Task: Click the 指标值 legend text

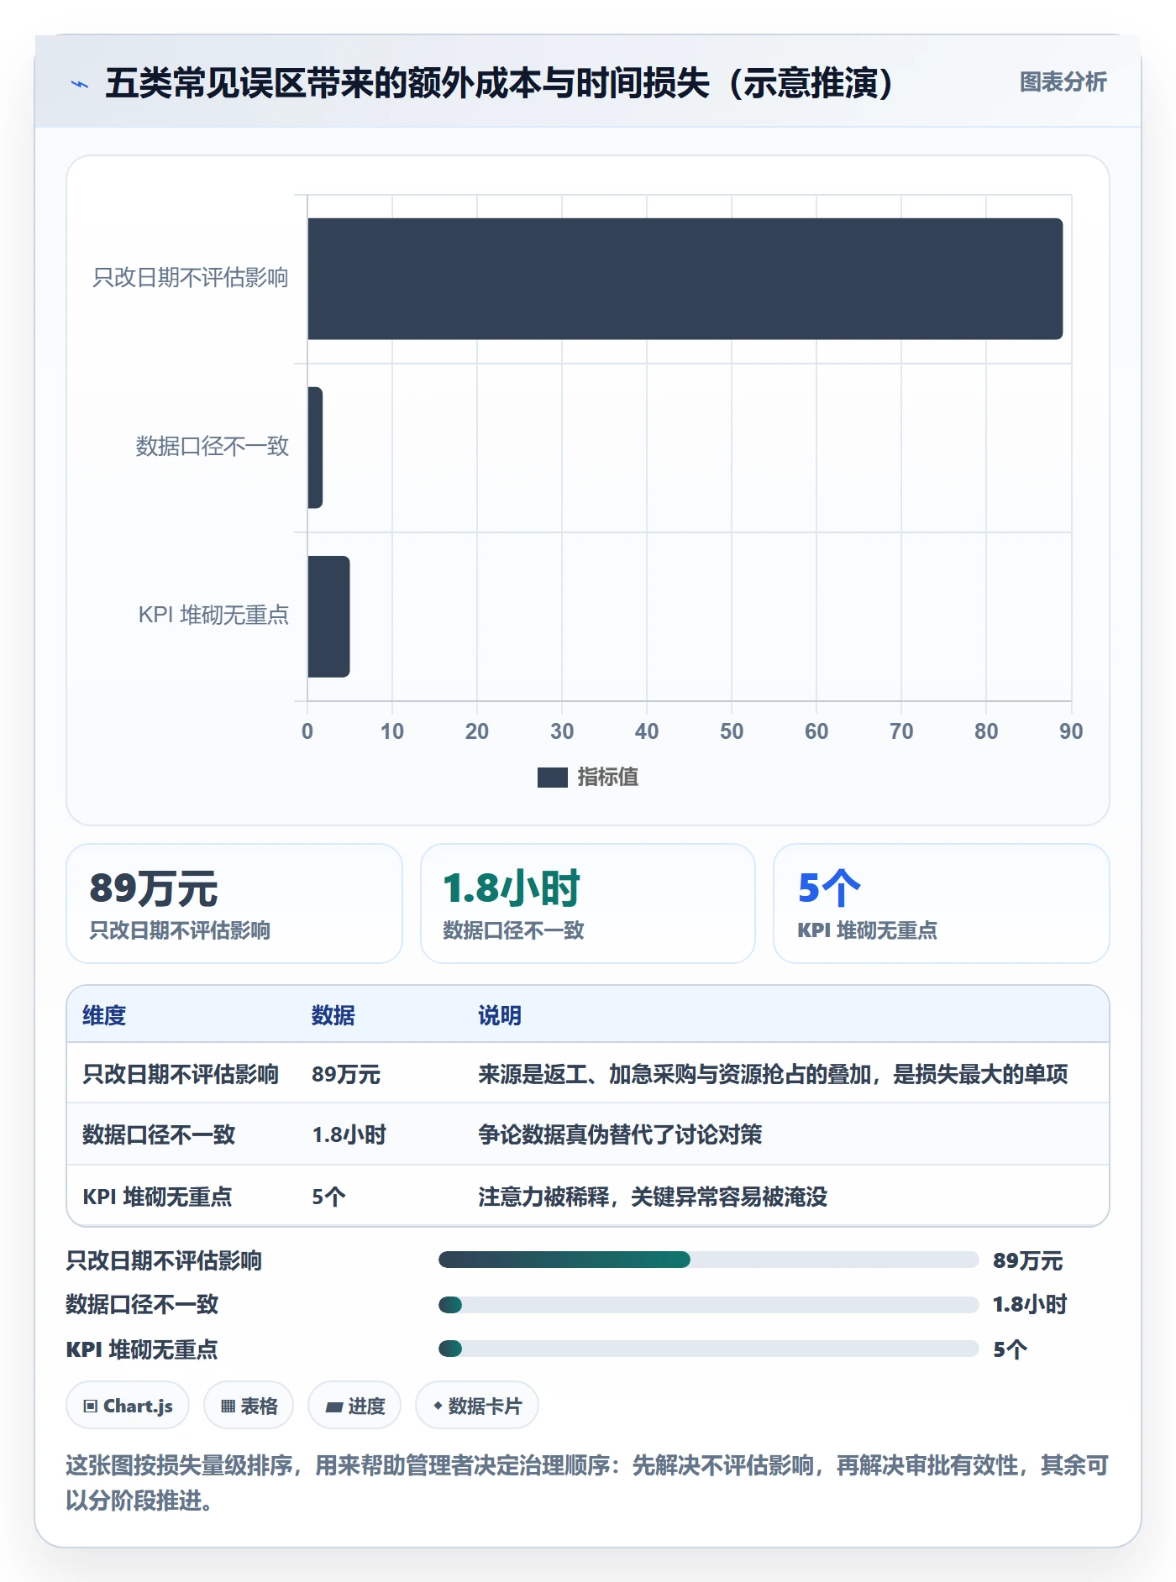Action: [x=607, y=778]
